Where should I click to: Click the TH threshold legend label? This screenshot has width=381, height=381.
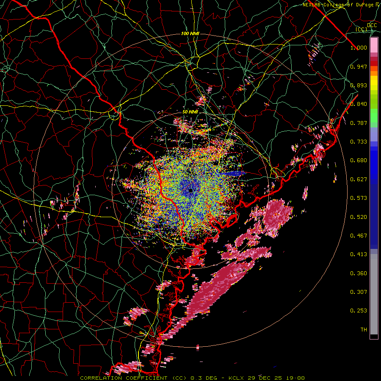pyautogui.click(x=364, y=330)
